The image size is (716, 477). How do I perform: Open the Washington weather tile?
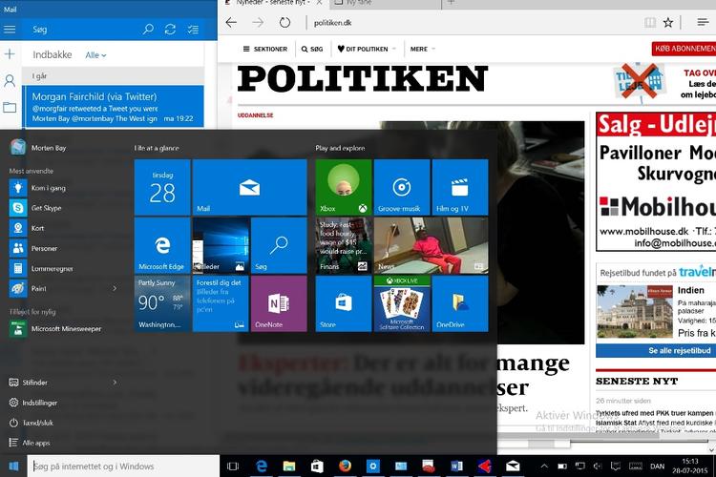tap(162, 303)
